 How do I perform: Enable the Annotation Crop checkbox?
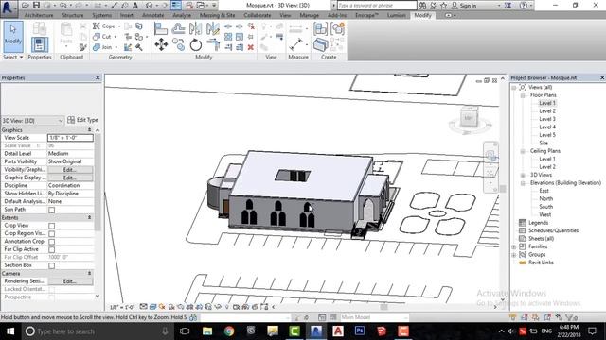pyautogui.click(x=52, y=242)
